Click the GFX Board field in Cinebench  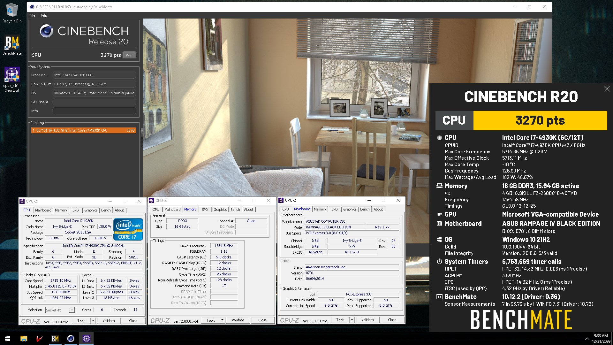94,102
